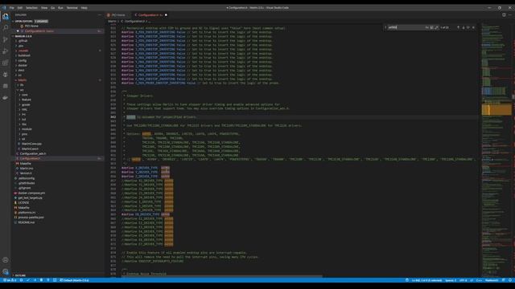Expand the docs folder
Screen dimensions: 515x289
pyautogui.click(x=22, y=70)
